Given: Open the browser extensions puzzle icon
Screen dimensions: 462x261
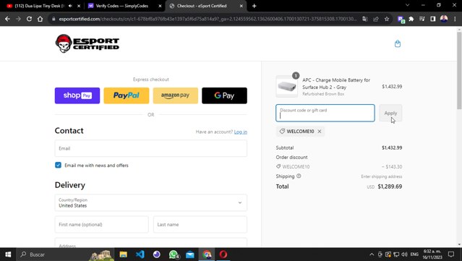Looking at the screenshot, I should (411, 19).
